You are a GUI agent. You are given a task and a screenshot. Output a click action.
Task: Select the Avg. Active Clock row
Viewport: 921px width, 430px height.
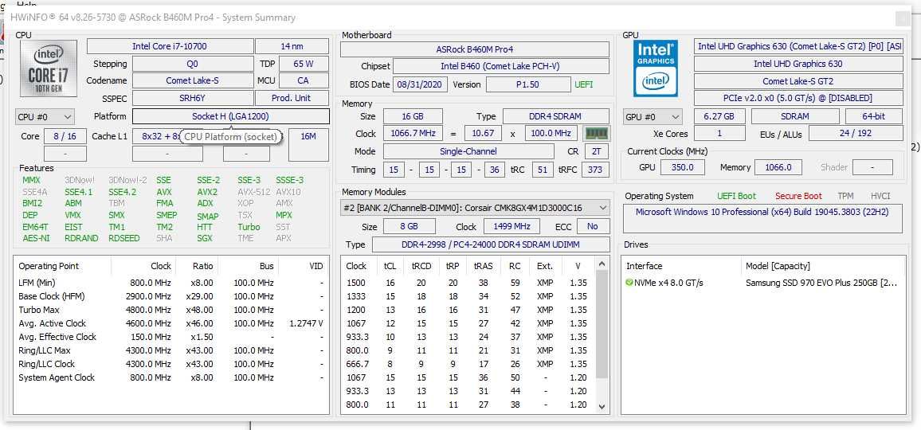[170, 323]
